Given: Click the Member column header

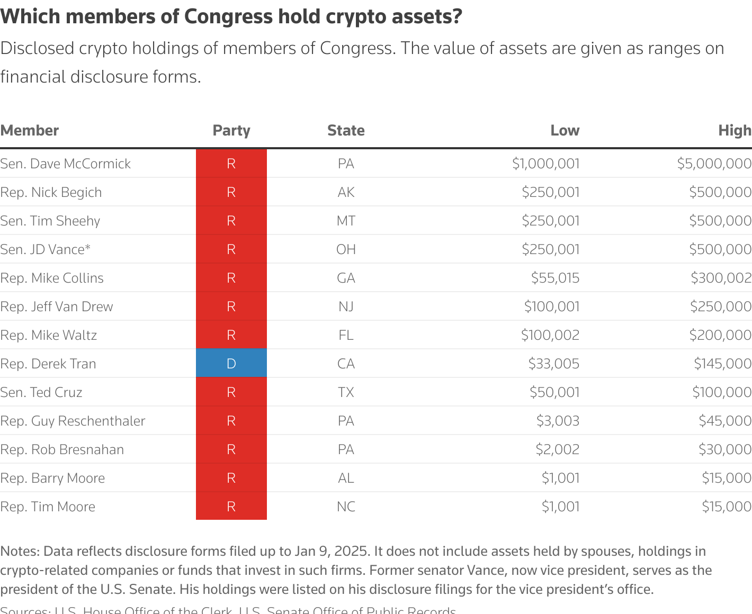Looking at the screenshot, I should point(30,131).
